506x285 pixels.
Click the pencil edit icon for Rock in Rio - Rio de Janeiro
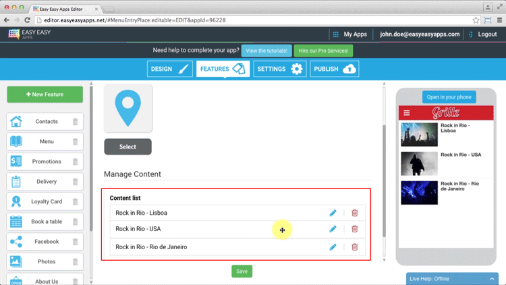333,247
